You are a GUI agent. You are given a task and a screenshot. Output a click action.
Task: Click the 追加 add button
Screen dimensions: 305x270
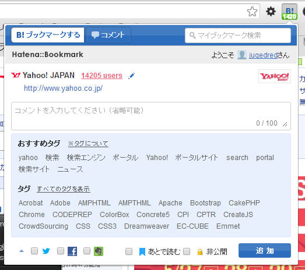click(265, 250)
